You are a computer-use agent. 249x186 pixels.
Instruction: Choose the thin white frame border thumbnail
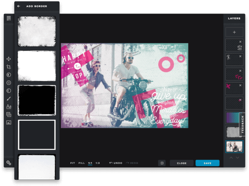coord(37,135)
